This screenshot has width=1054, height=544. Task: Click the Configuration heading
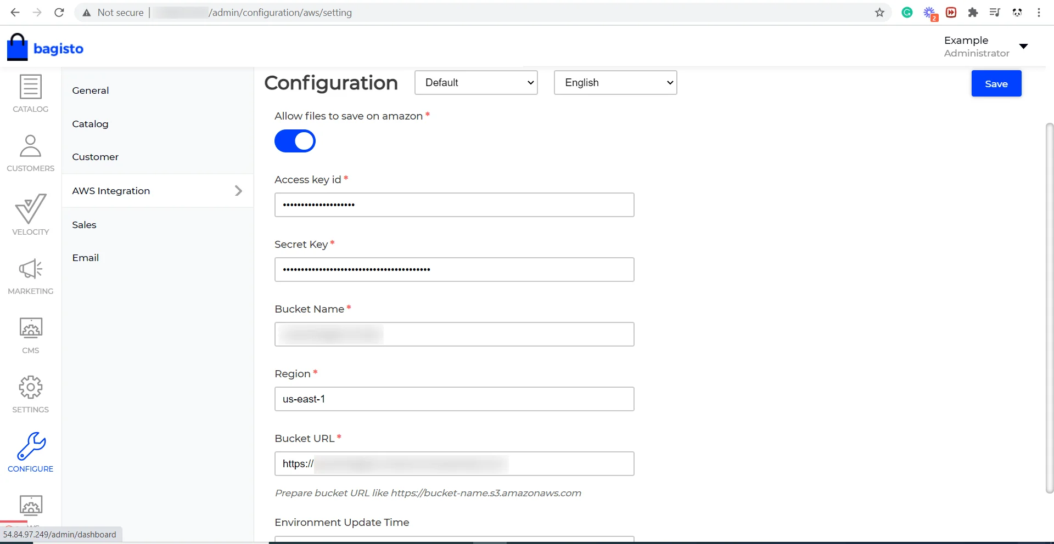[331, 83]
